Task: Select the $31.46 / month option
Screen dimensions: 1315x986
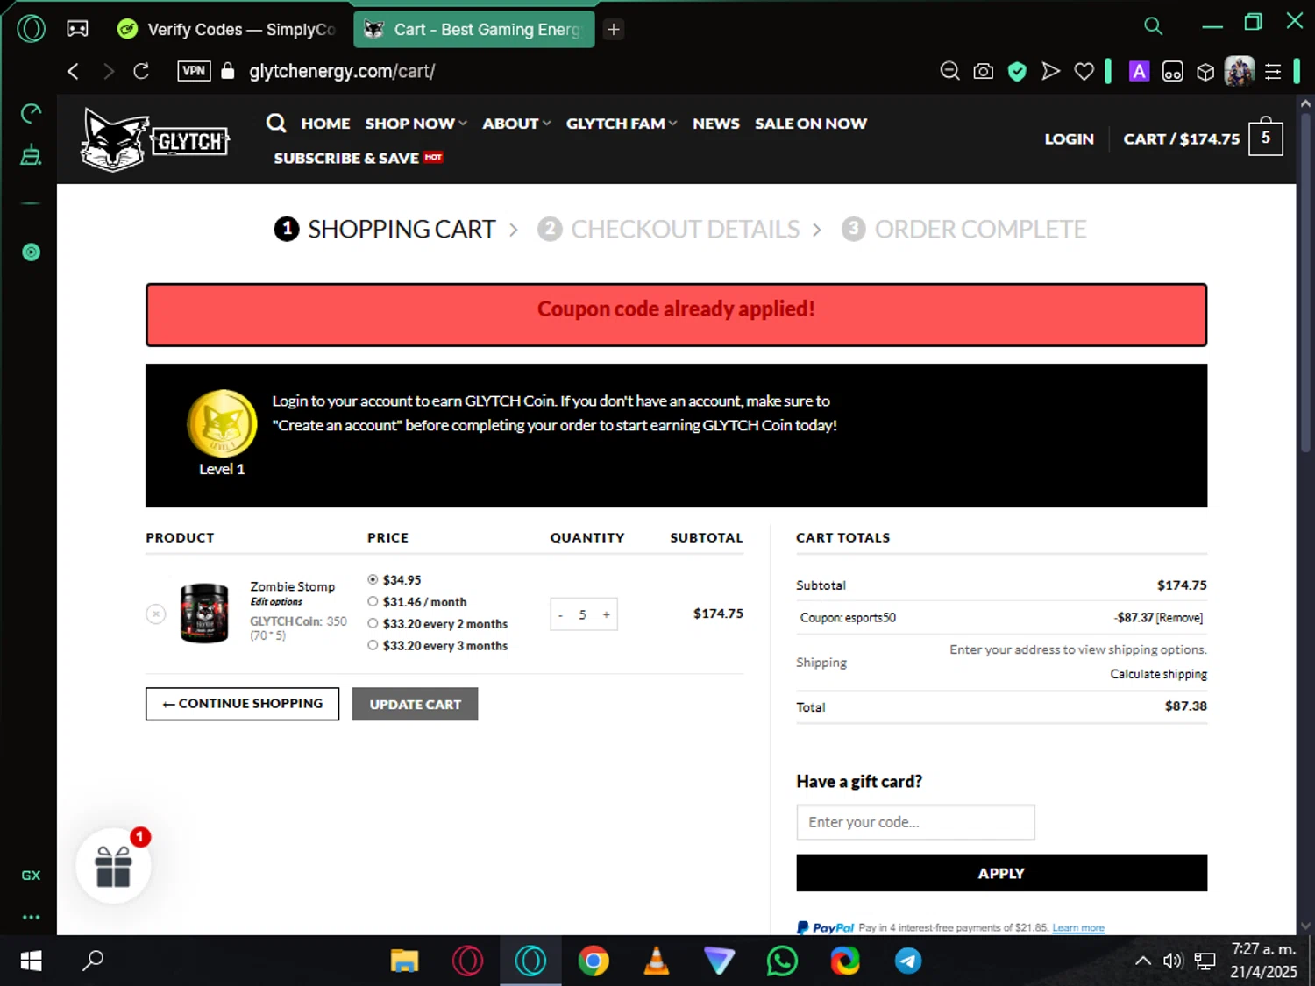Action: click(373, 602)
